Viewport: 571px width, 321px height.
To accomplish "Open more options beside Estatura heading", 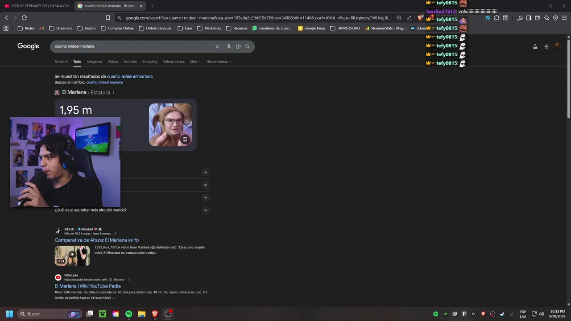I will [x=114, y=93].
